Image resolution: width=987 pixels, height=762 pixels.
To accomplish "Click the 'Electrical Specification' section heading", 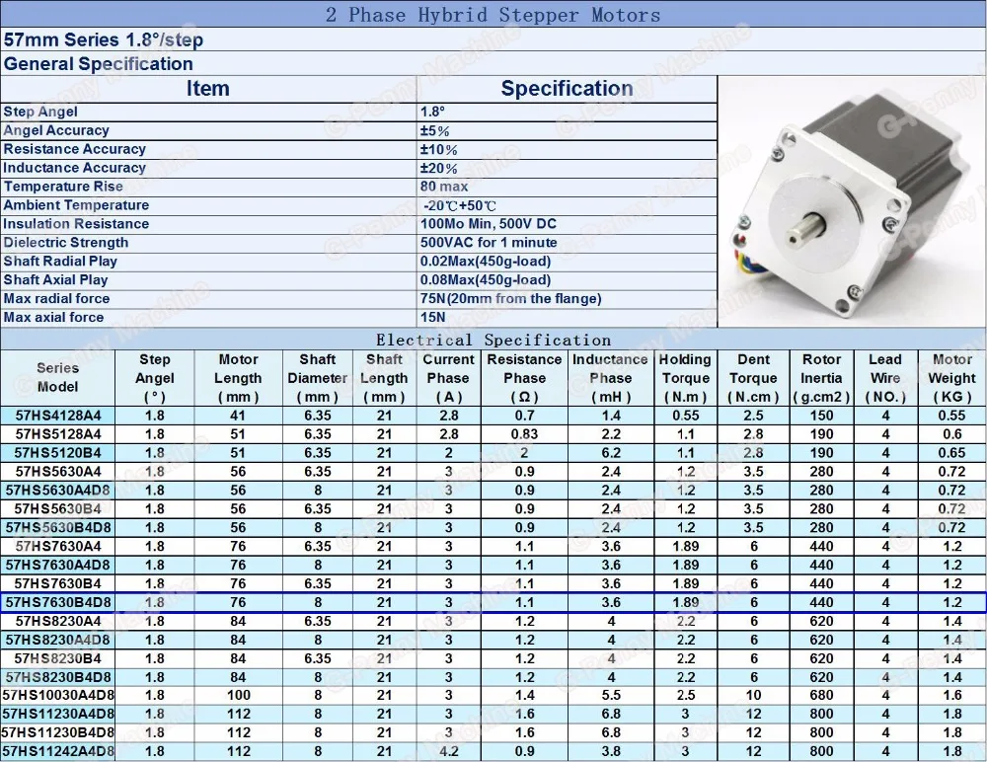I will coord(493,341).
